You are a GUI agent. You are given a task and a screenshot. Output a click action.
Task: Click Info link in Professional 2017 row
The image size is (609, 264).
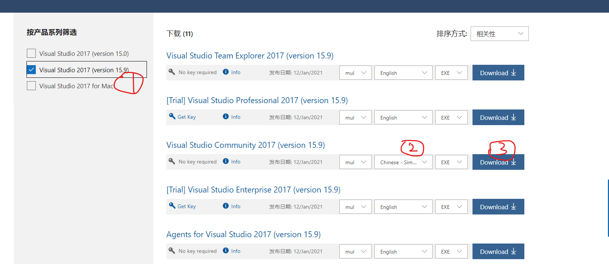tap(236, 117)
